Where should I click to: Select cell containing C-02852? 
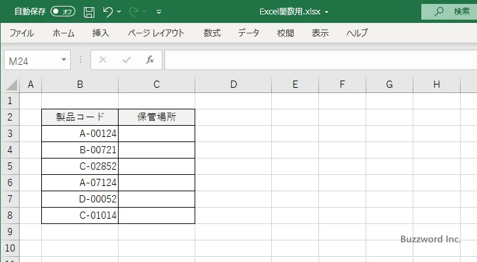[x=80, y=166]
